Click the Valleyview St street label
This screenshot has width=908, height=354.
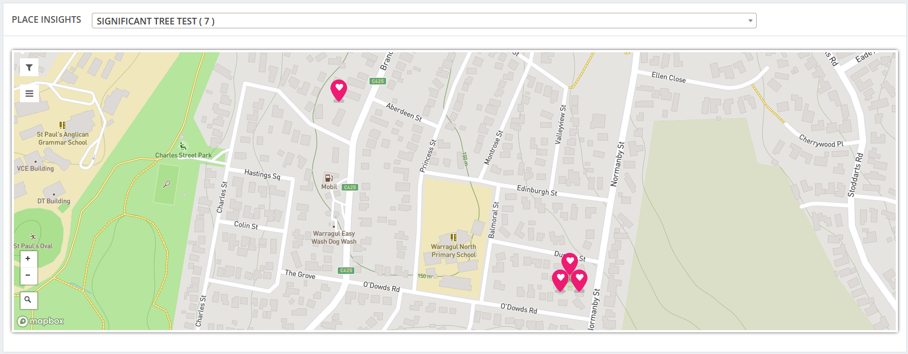[560, 125]
